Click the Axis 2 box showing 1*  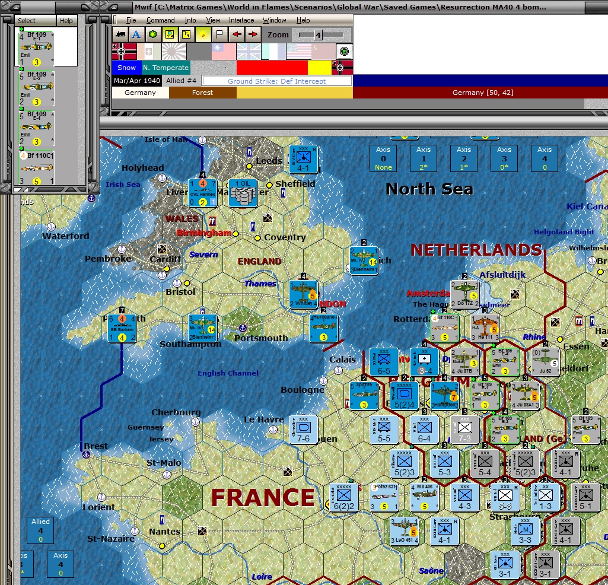tap(464, 158)
